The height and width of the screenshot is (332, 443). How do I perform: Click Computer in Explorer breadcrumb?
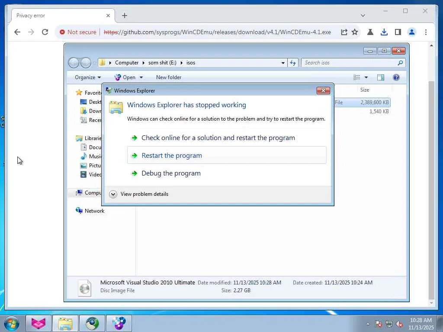click(127, 63)
